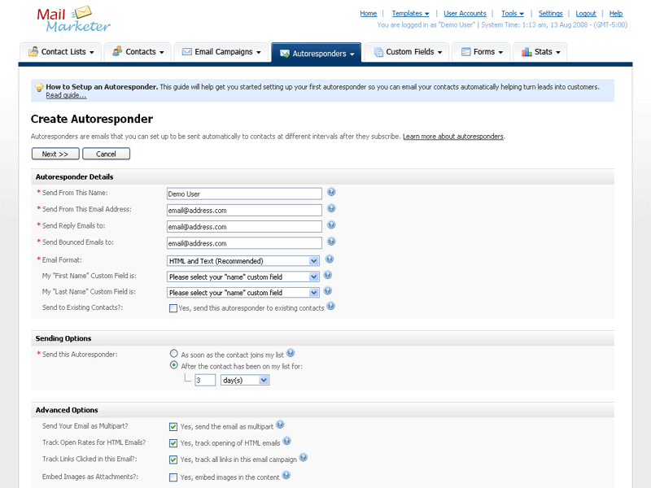Open the Email Format dropdown

(x=242, y=261)
